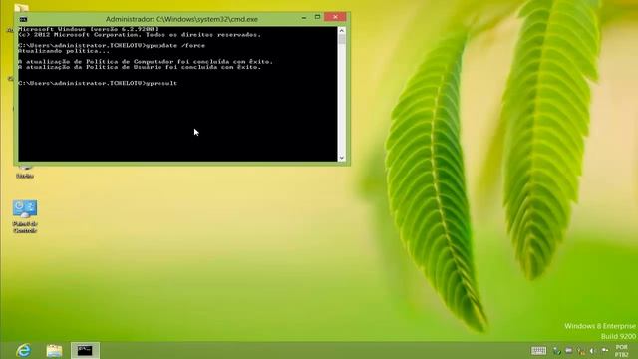This screenshot has width=638, height=359.
Task: Click the 'Política de Computador' success line
Action: pos(146,62)
